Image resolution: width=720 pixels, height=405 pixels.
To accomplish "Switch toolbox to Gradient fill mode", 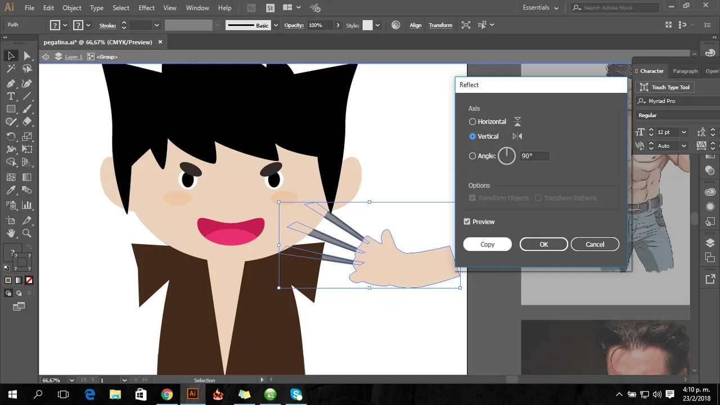I will [19, 280].
